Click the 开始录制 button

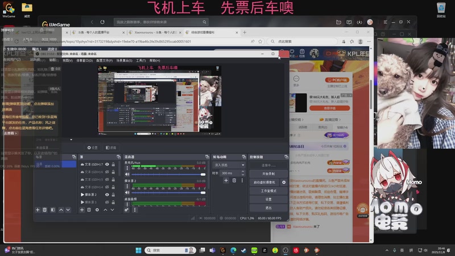(x=268, y=174)
